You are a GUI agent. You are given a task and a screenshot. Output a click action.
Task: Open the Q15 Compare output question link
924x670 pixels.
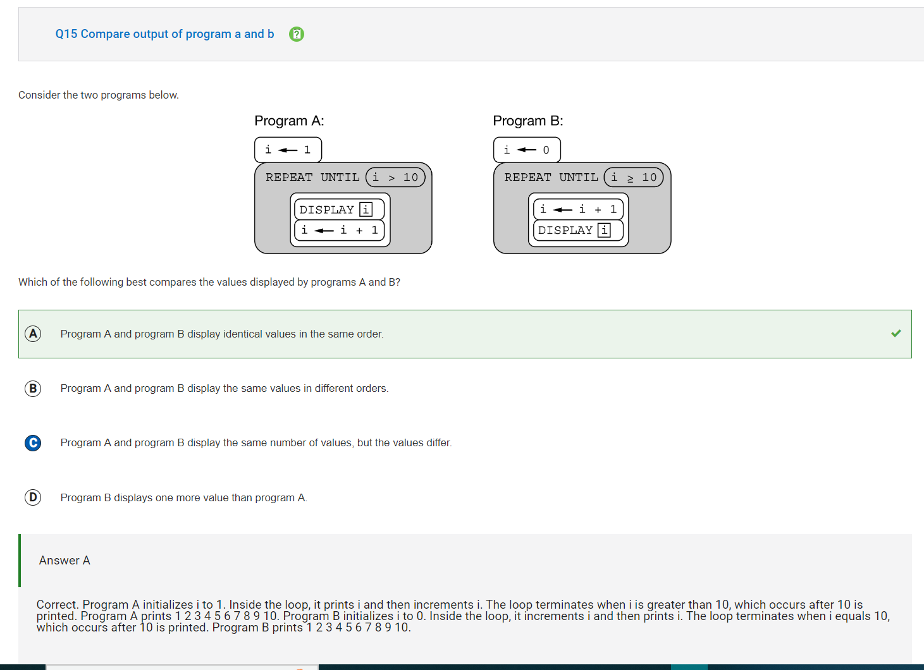(164, 34)
